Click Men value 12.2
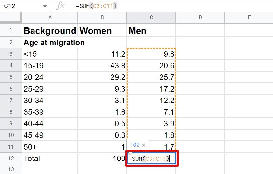 click(x=151, y=100)
